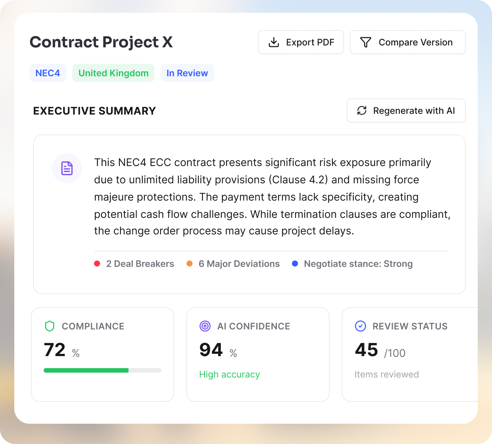Screen dimensions: 492x444
Task: Toggle the United Kingdom region badge
Action: coord(113,73)
